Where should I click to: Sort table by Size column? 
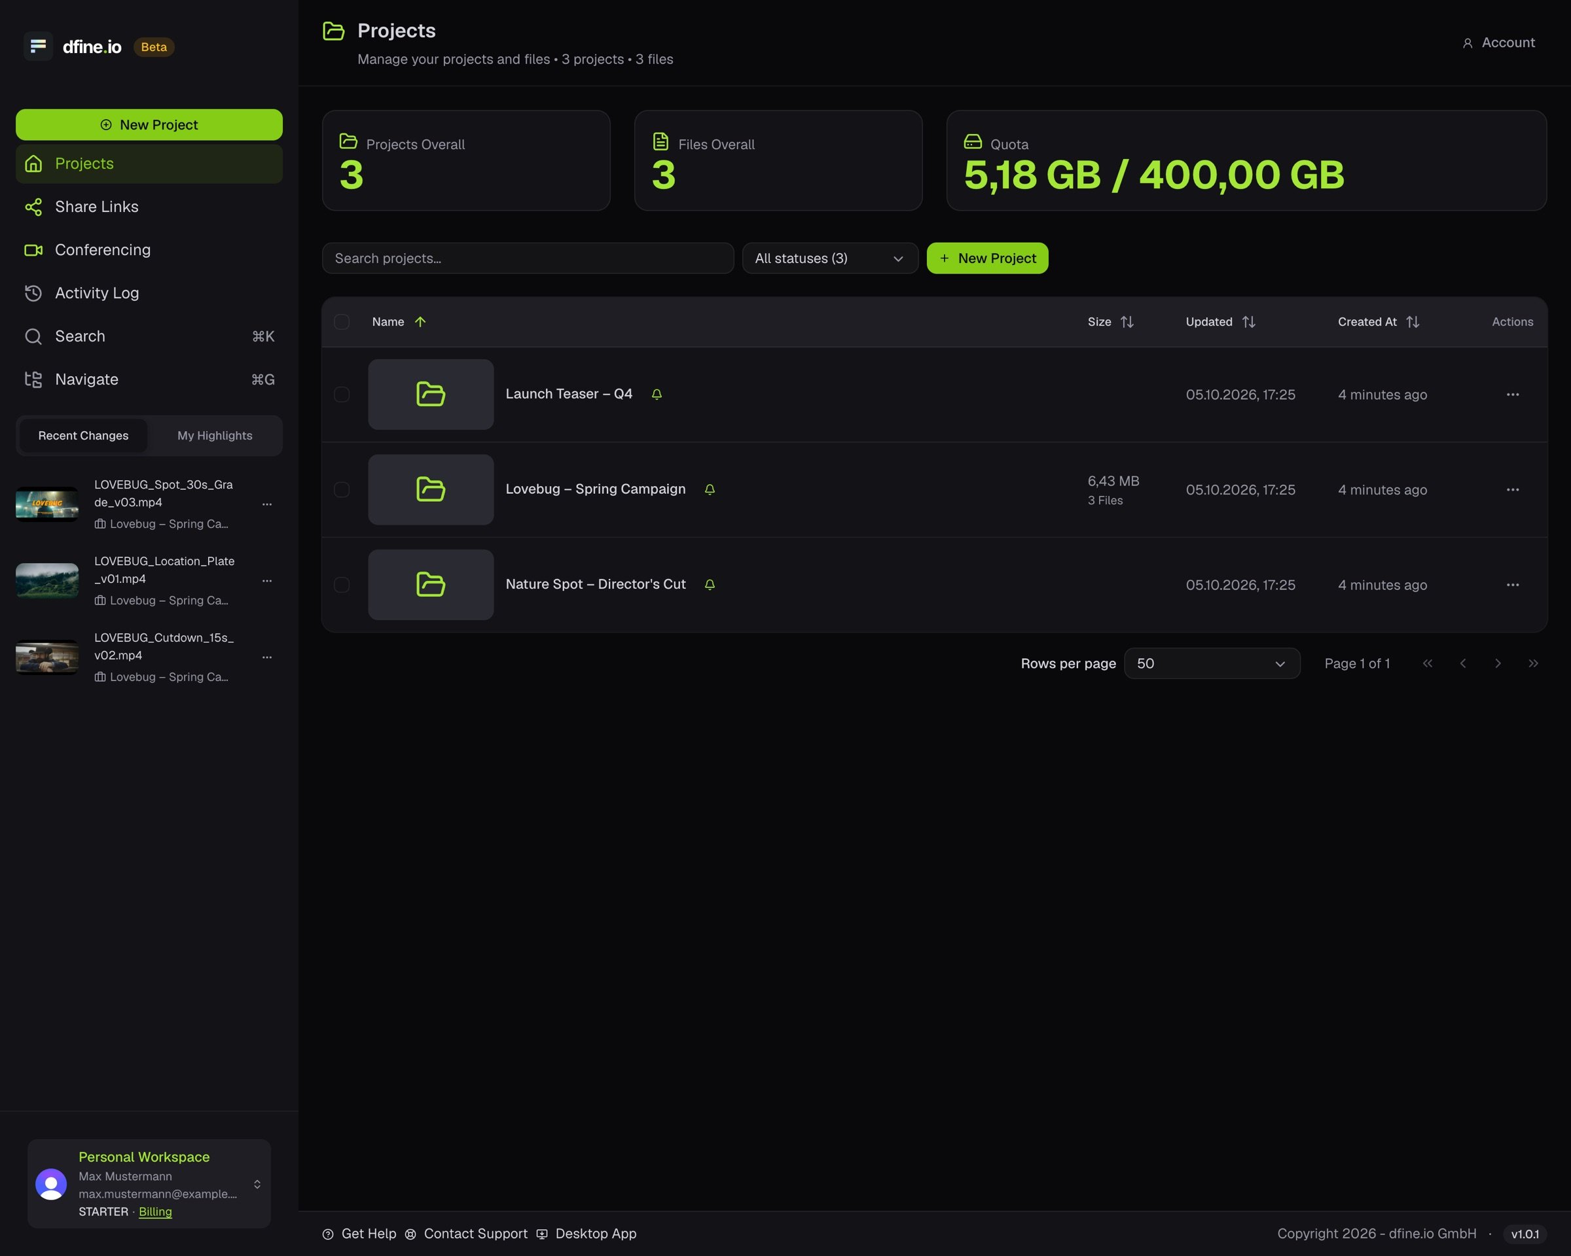pos(1110,322)
